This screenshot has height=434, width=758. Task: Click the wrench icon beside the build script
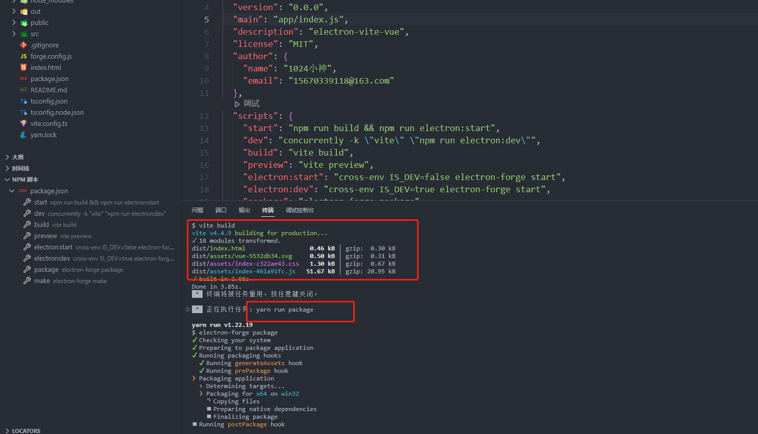[x=28, y=224]
